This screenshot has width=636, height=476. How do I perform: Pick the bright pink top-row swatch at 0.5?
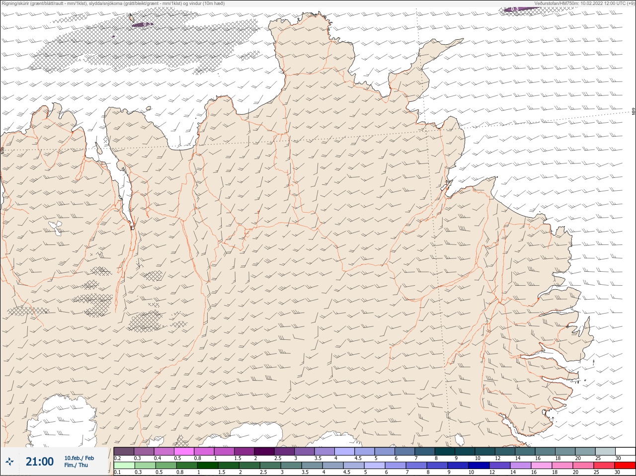(x=184, y=451)
